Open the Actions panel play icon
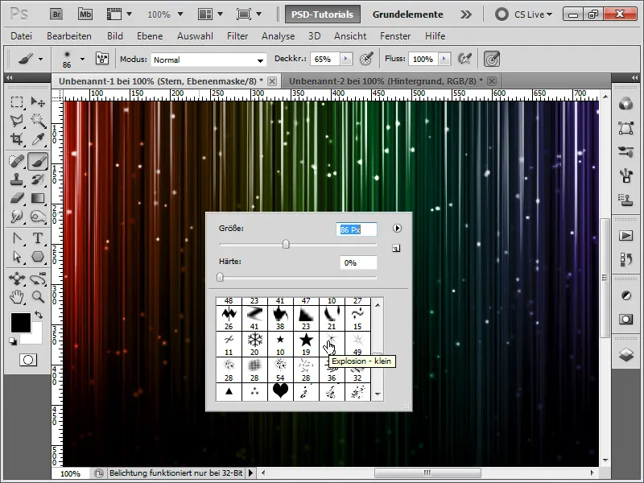This screenshot has width=644, height=483. 625,235
